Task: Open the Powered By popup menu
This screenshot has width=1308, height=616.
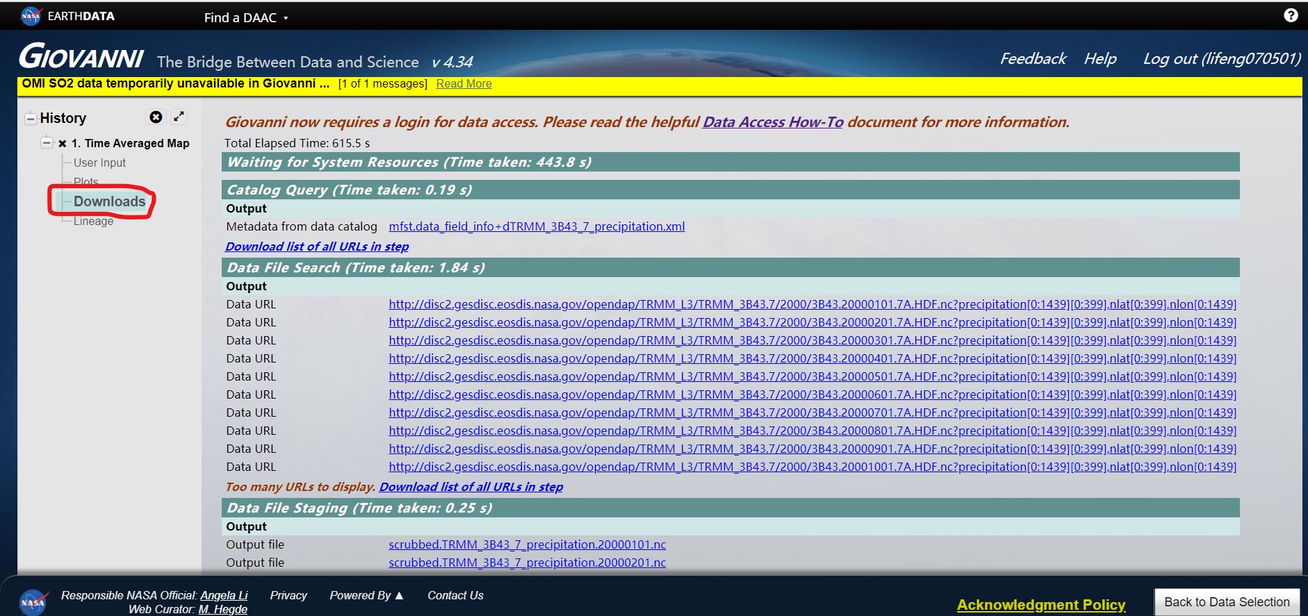Action: click(x=366, y=595)
